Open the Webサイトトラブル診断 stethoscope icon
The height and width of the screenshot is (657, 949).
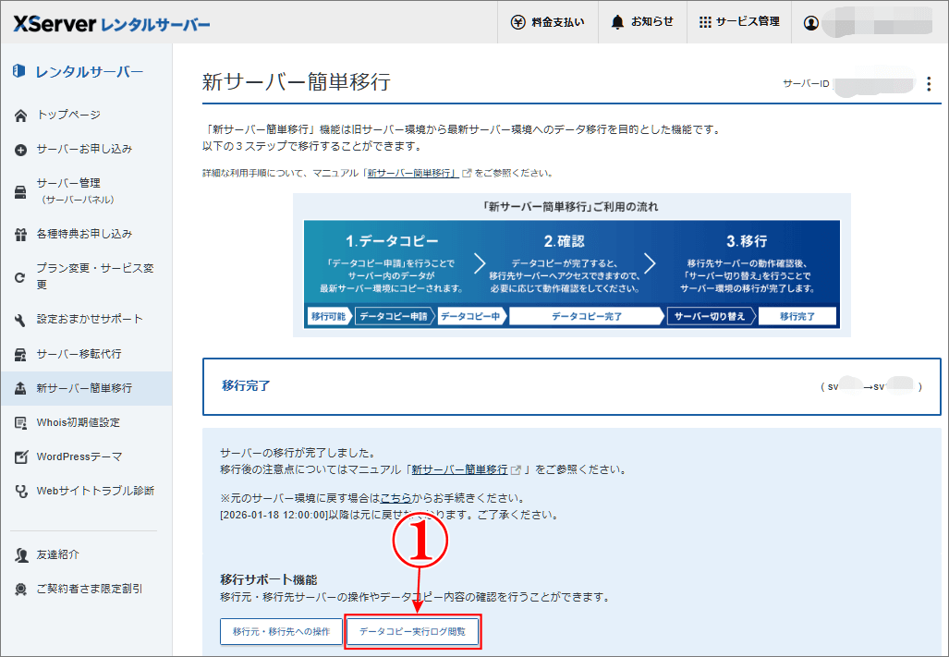tap(20, 488)
